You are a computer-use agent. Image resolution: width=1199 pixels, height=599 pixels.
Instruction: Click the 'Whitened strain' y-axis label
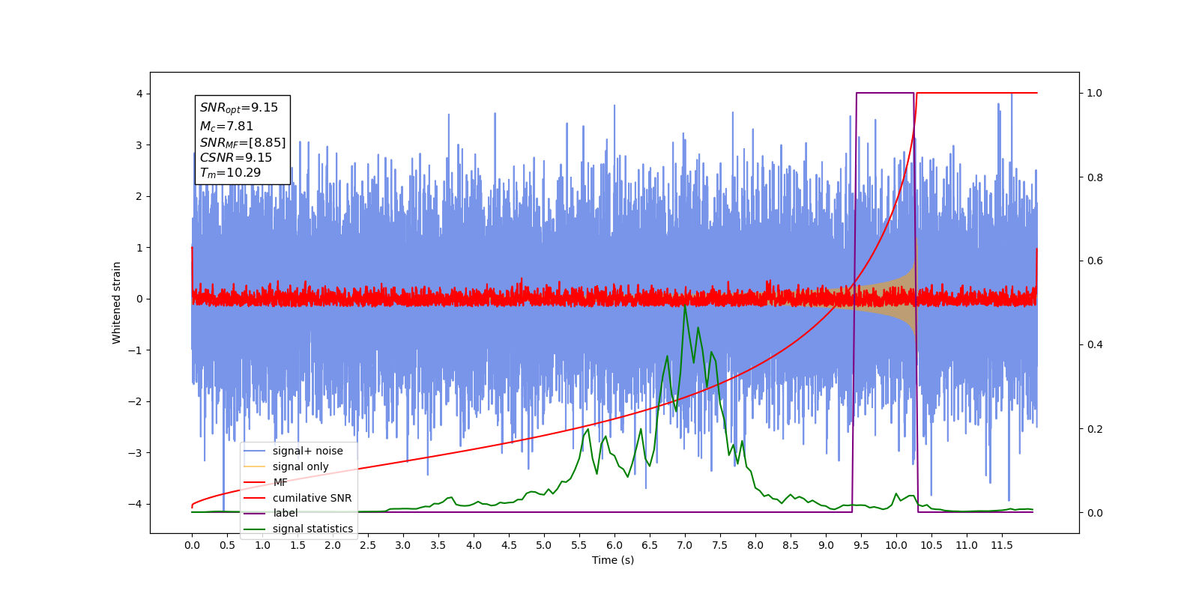coord(116,302)
